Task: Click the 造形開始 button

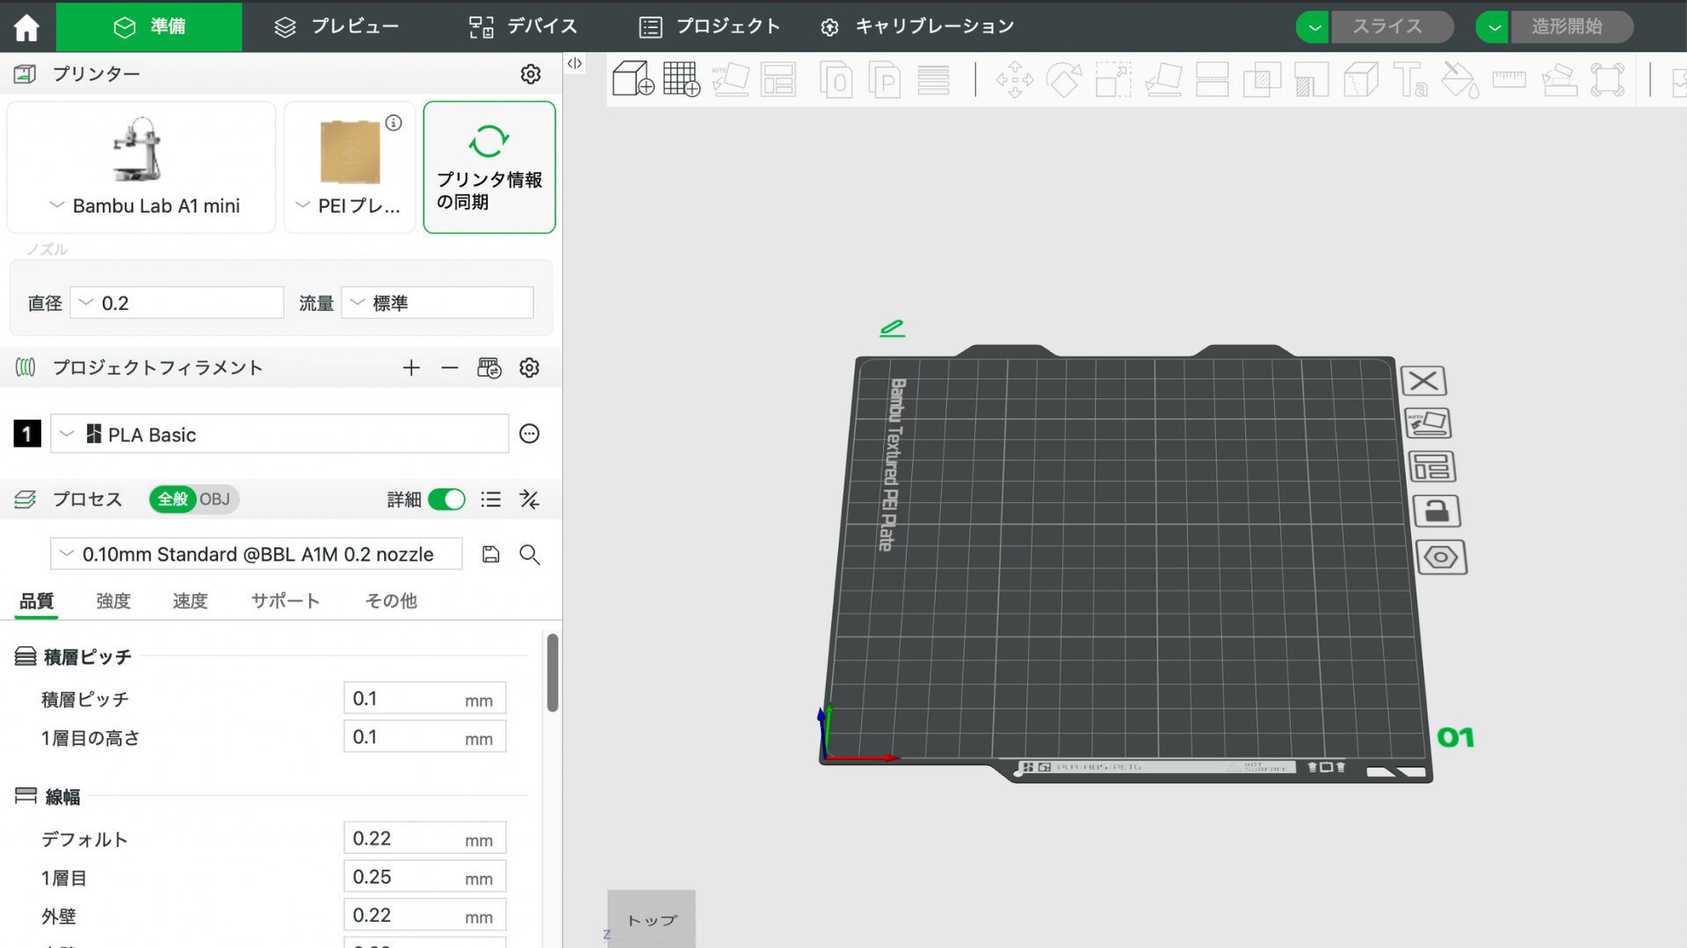Action: pyautogui.click(x=1571, y=27)
